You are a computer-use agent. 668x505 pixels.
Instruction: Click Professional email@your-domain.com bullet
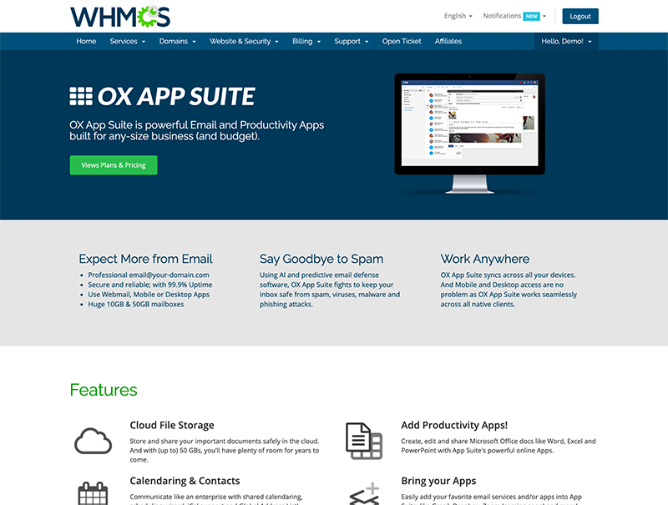pos(149,275)
